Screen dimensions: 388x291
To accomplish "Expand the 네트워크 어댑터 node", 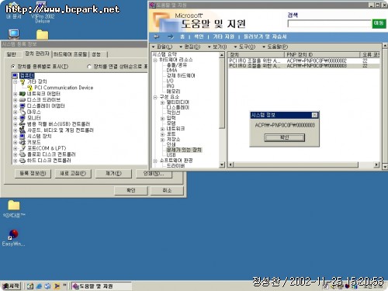I will tap(16, 94).
